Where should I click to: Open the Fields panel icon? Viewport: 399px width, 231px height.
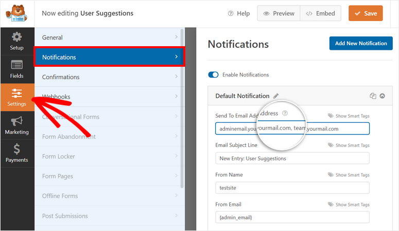click(17, 69)
